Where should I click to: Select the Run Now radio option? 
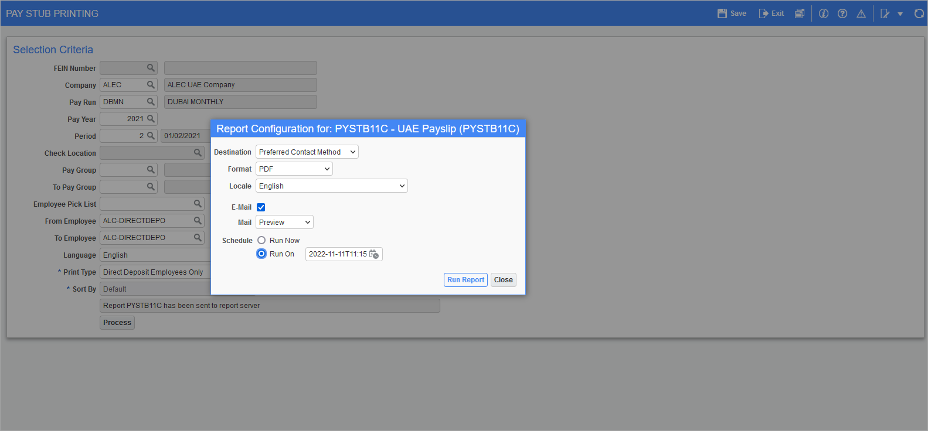coord(261,241)
